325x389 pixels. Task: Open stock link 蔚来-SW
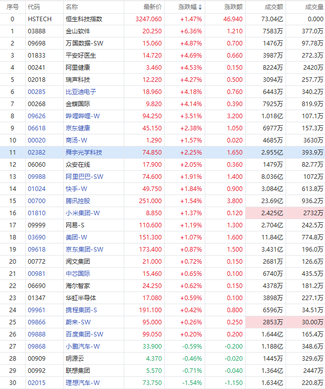click(78, 322)
